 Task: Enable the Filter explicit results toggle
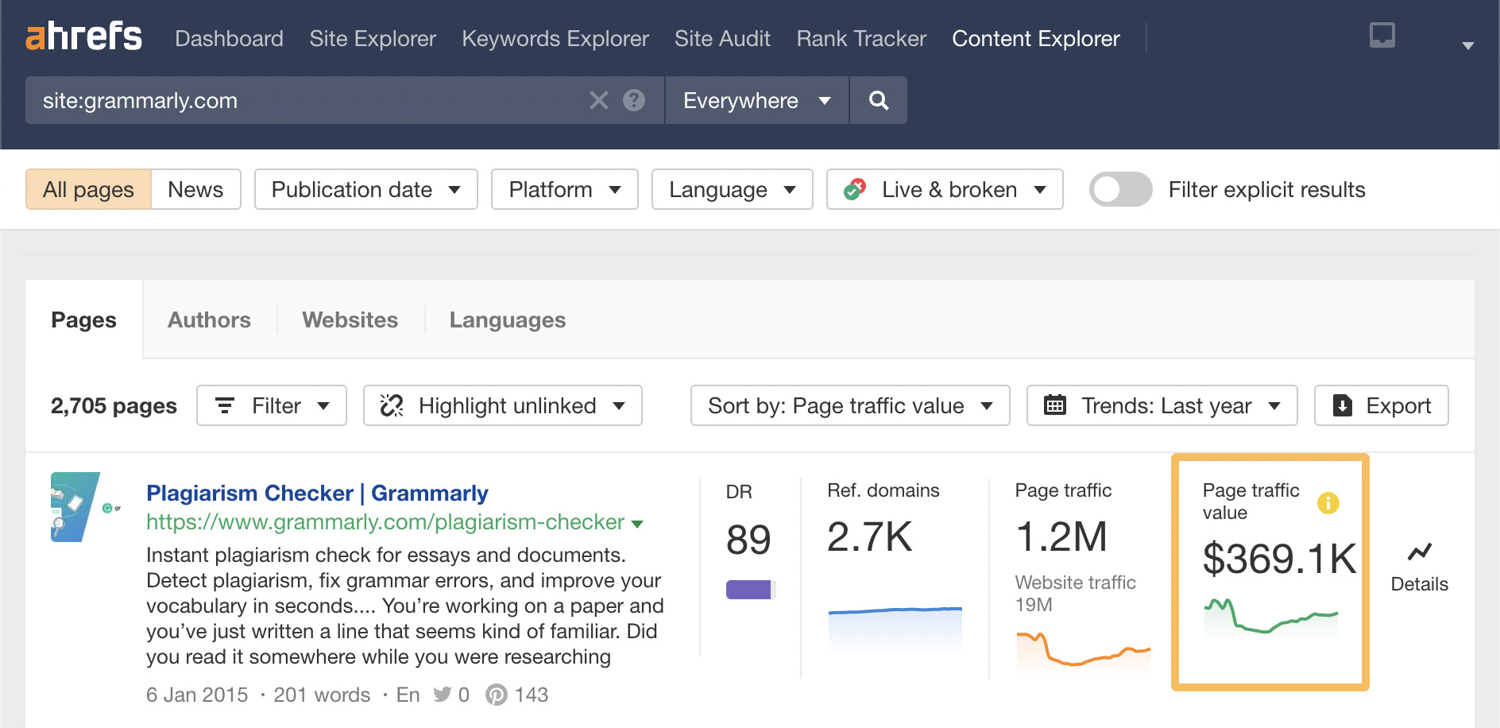point(1120,189)
